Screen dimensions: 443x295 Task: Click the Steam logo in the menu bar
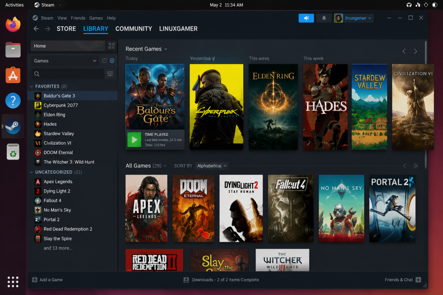coord(35,18)
